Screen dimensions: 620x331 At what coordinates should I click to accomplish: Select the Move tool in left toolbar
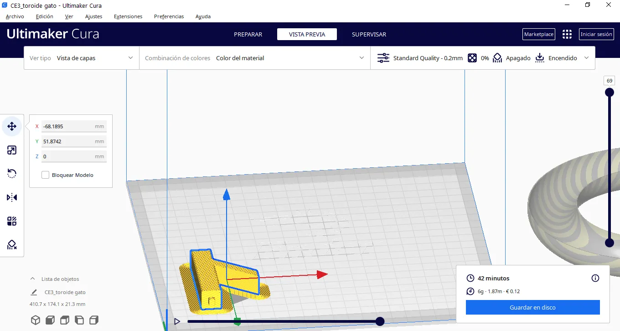(12, 126)
